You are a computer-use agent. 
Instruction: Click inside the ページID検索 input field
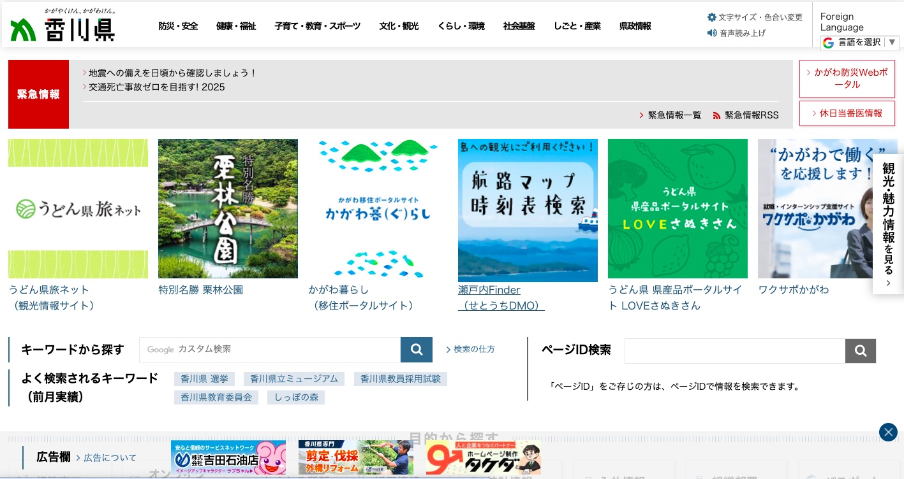(x=734, y=350)
